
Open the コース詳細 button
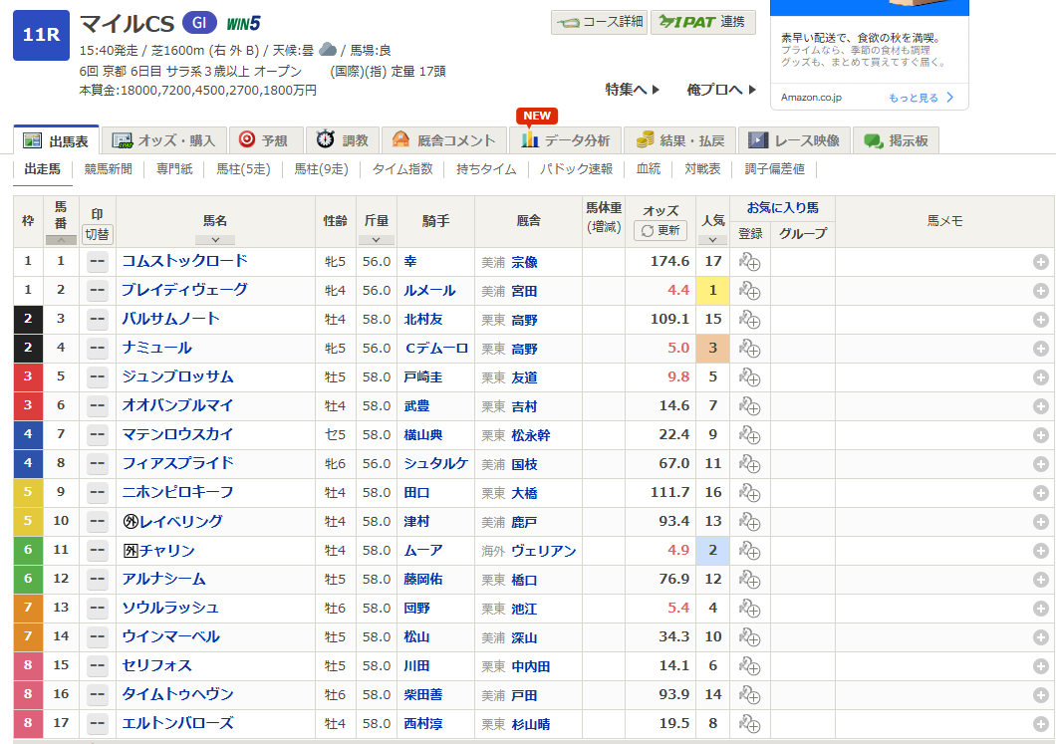coord(599,22)
